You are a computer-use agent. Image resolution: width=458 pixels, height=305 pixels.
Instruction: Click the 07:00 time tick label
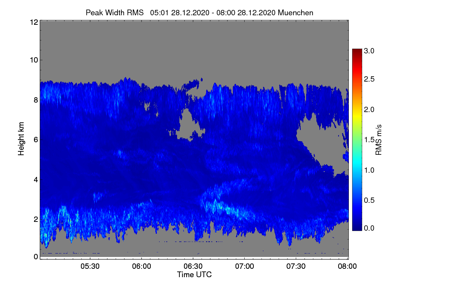point(245,267)
